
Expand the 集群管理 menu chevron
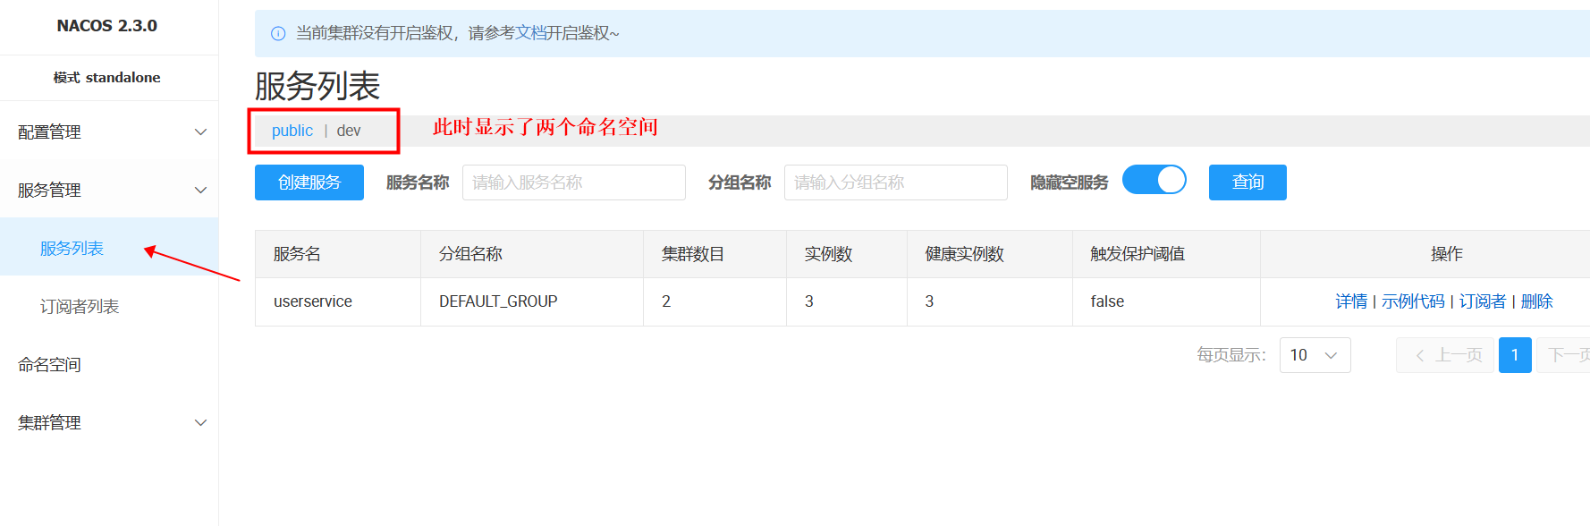pyautogui.click(x=200, y=423)
